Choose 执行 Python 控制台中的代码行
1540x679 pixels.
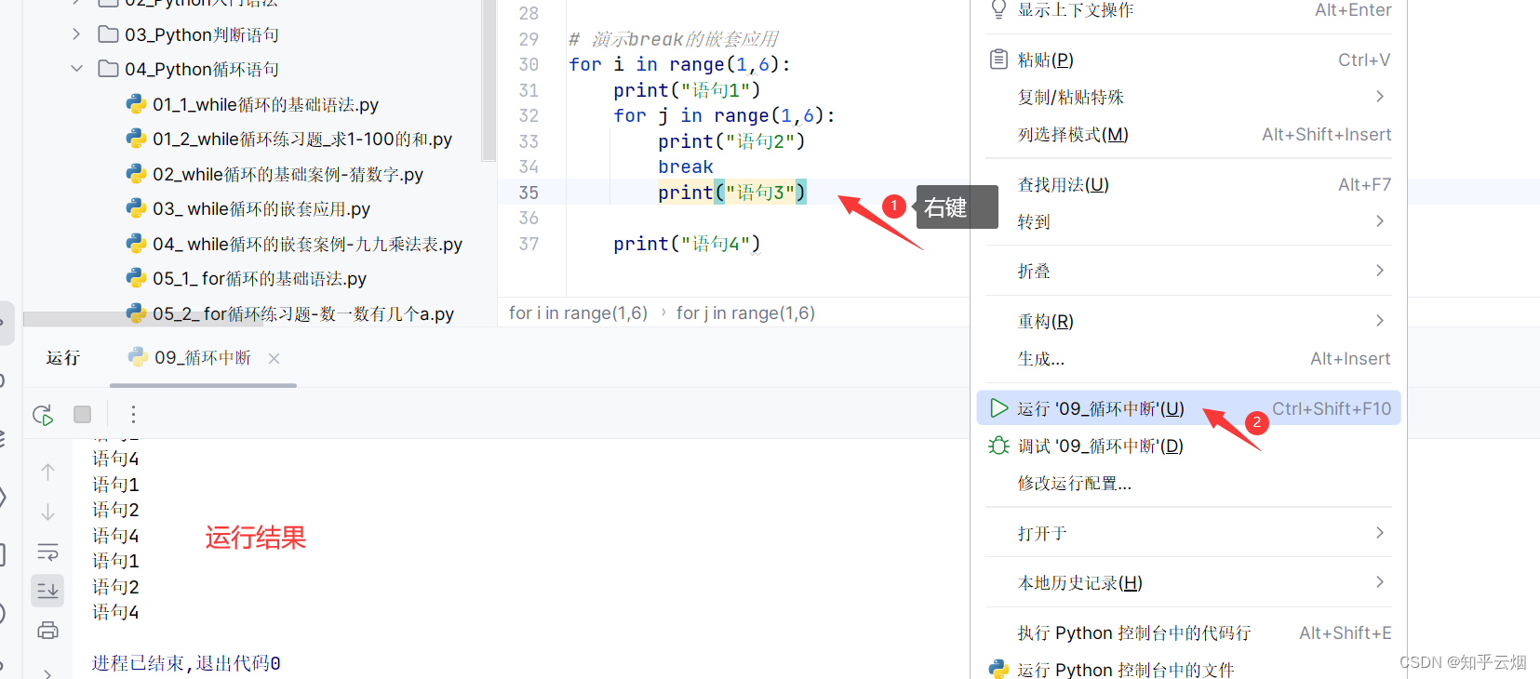pos(1188,632)
